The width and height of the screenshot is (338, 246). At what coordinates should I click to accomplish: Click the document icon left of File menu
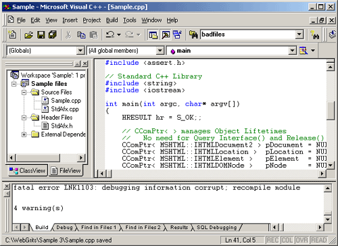11,20
